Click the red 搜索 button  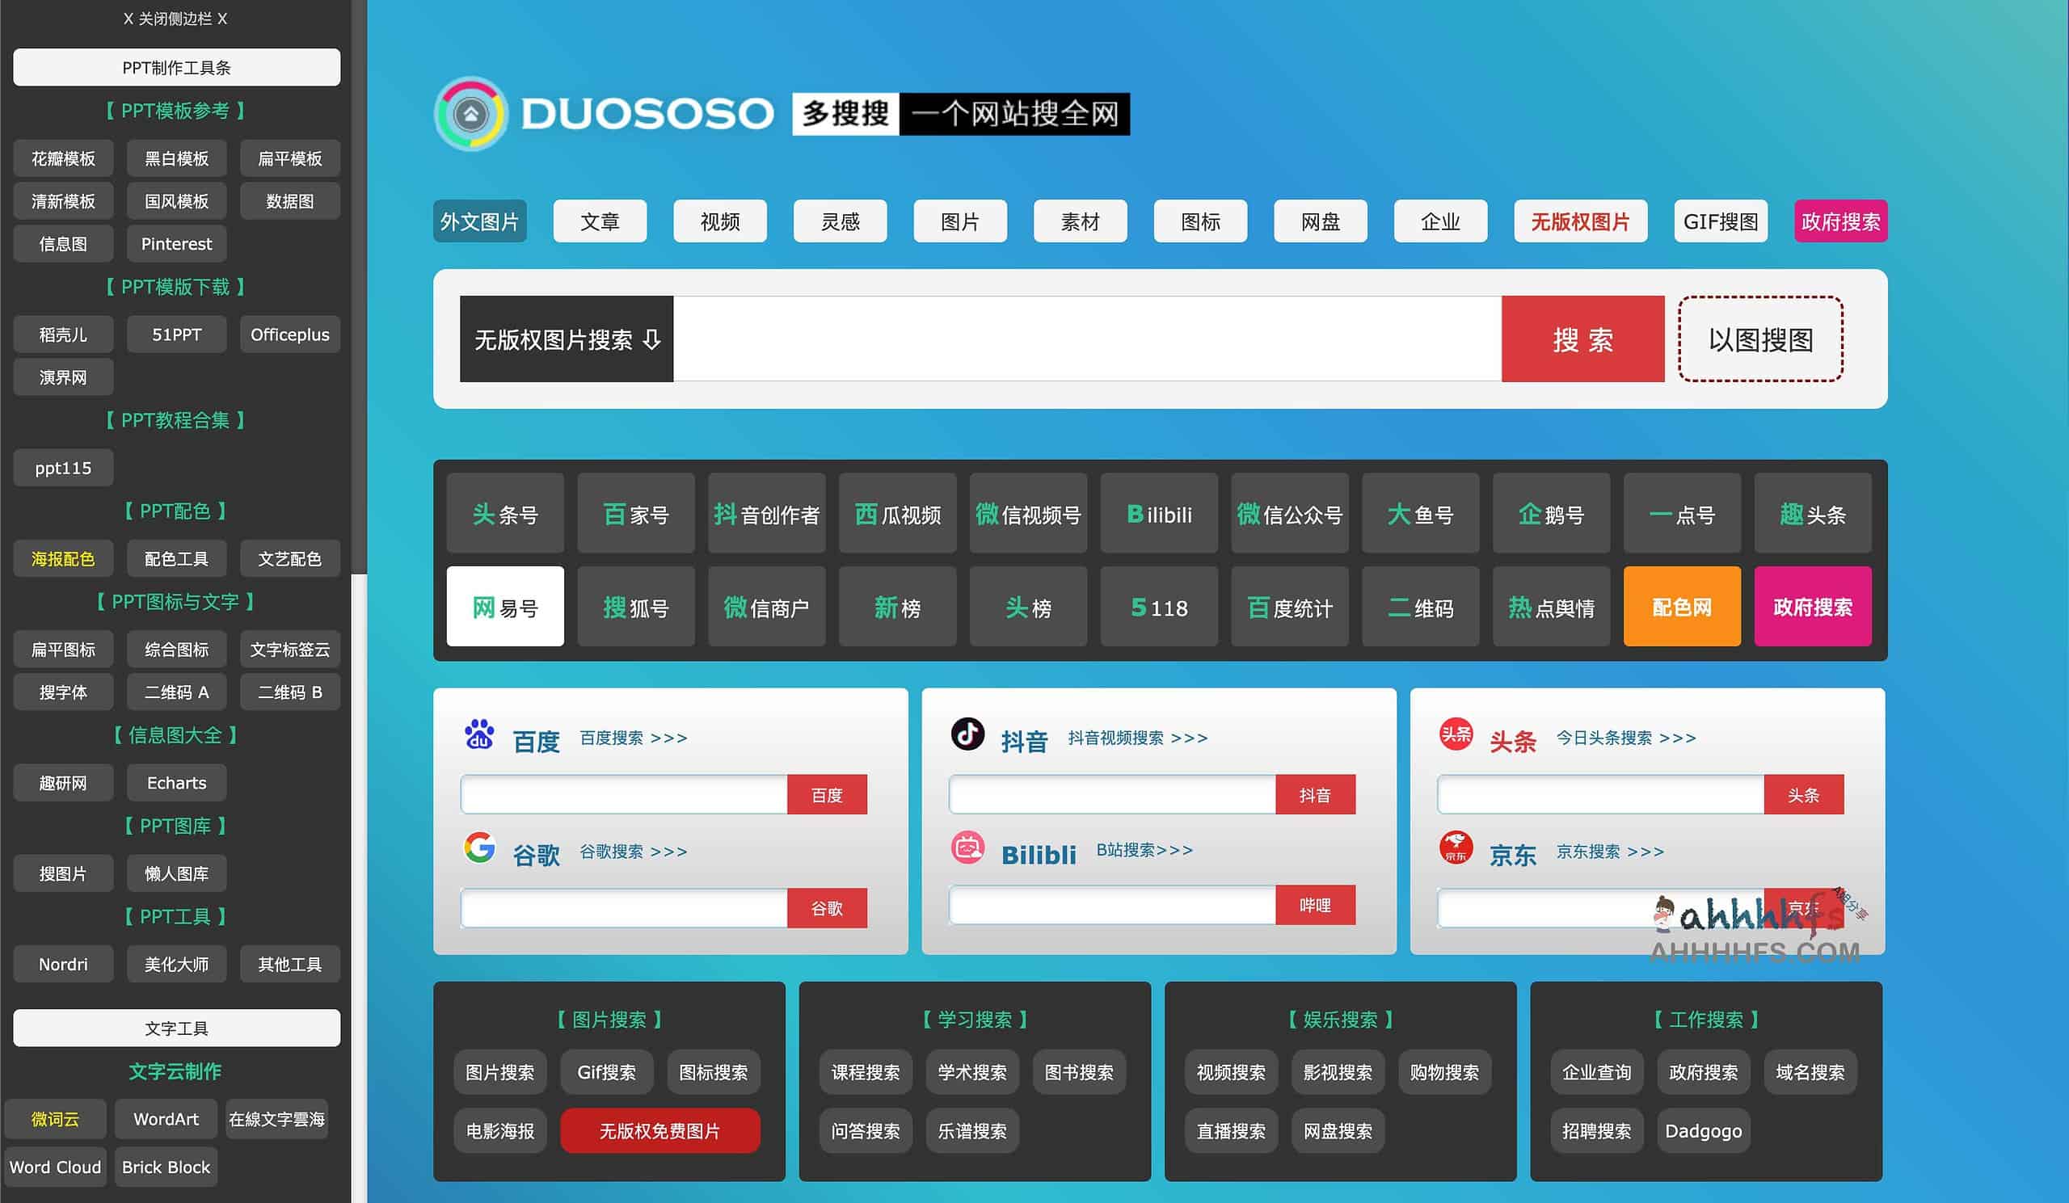pos(1583,338)
